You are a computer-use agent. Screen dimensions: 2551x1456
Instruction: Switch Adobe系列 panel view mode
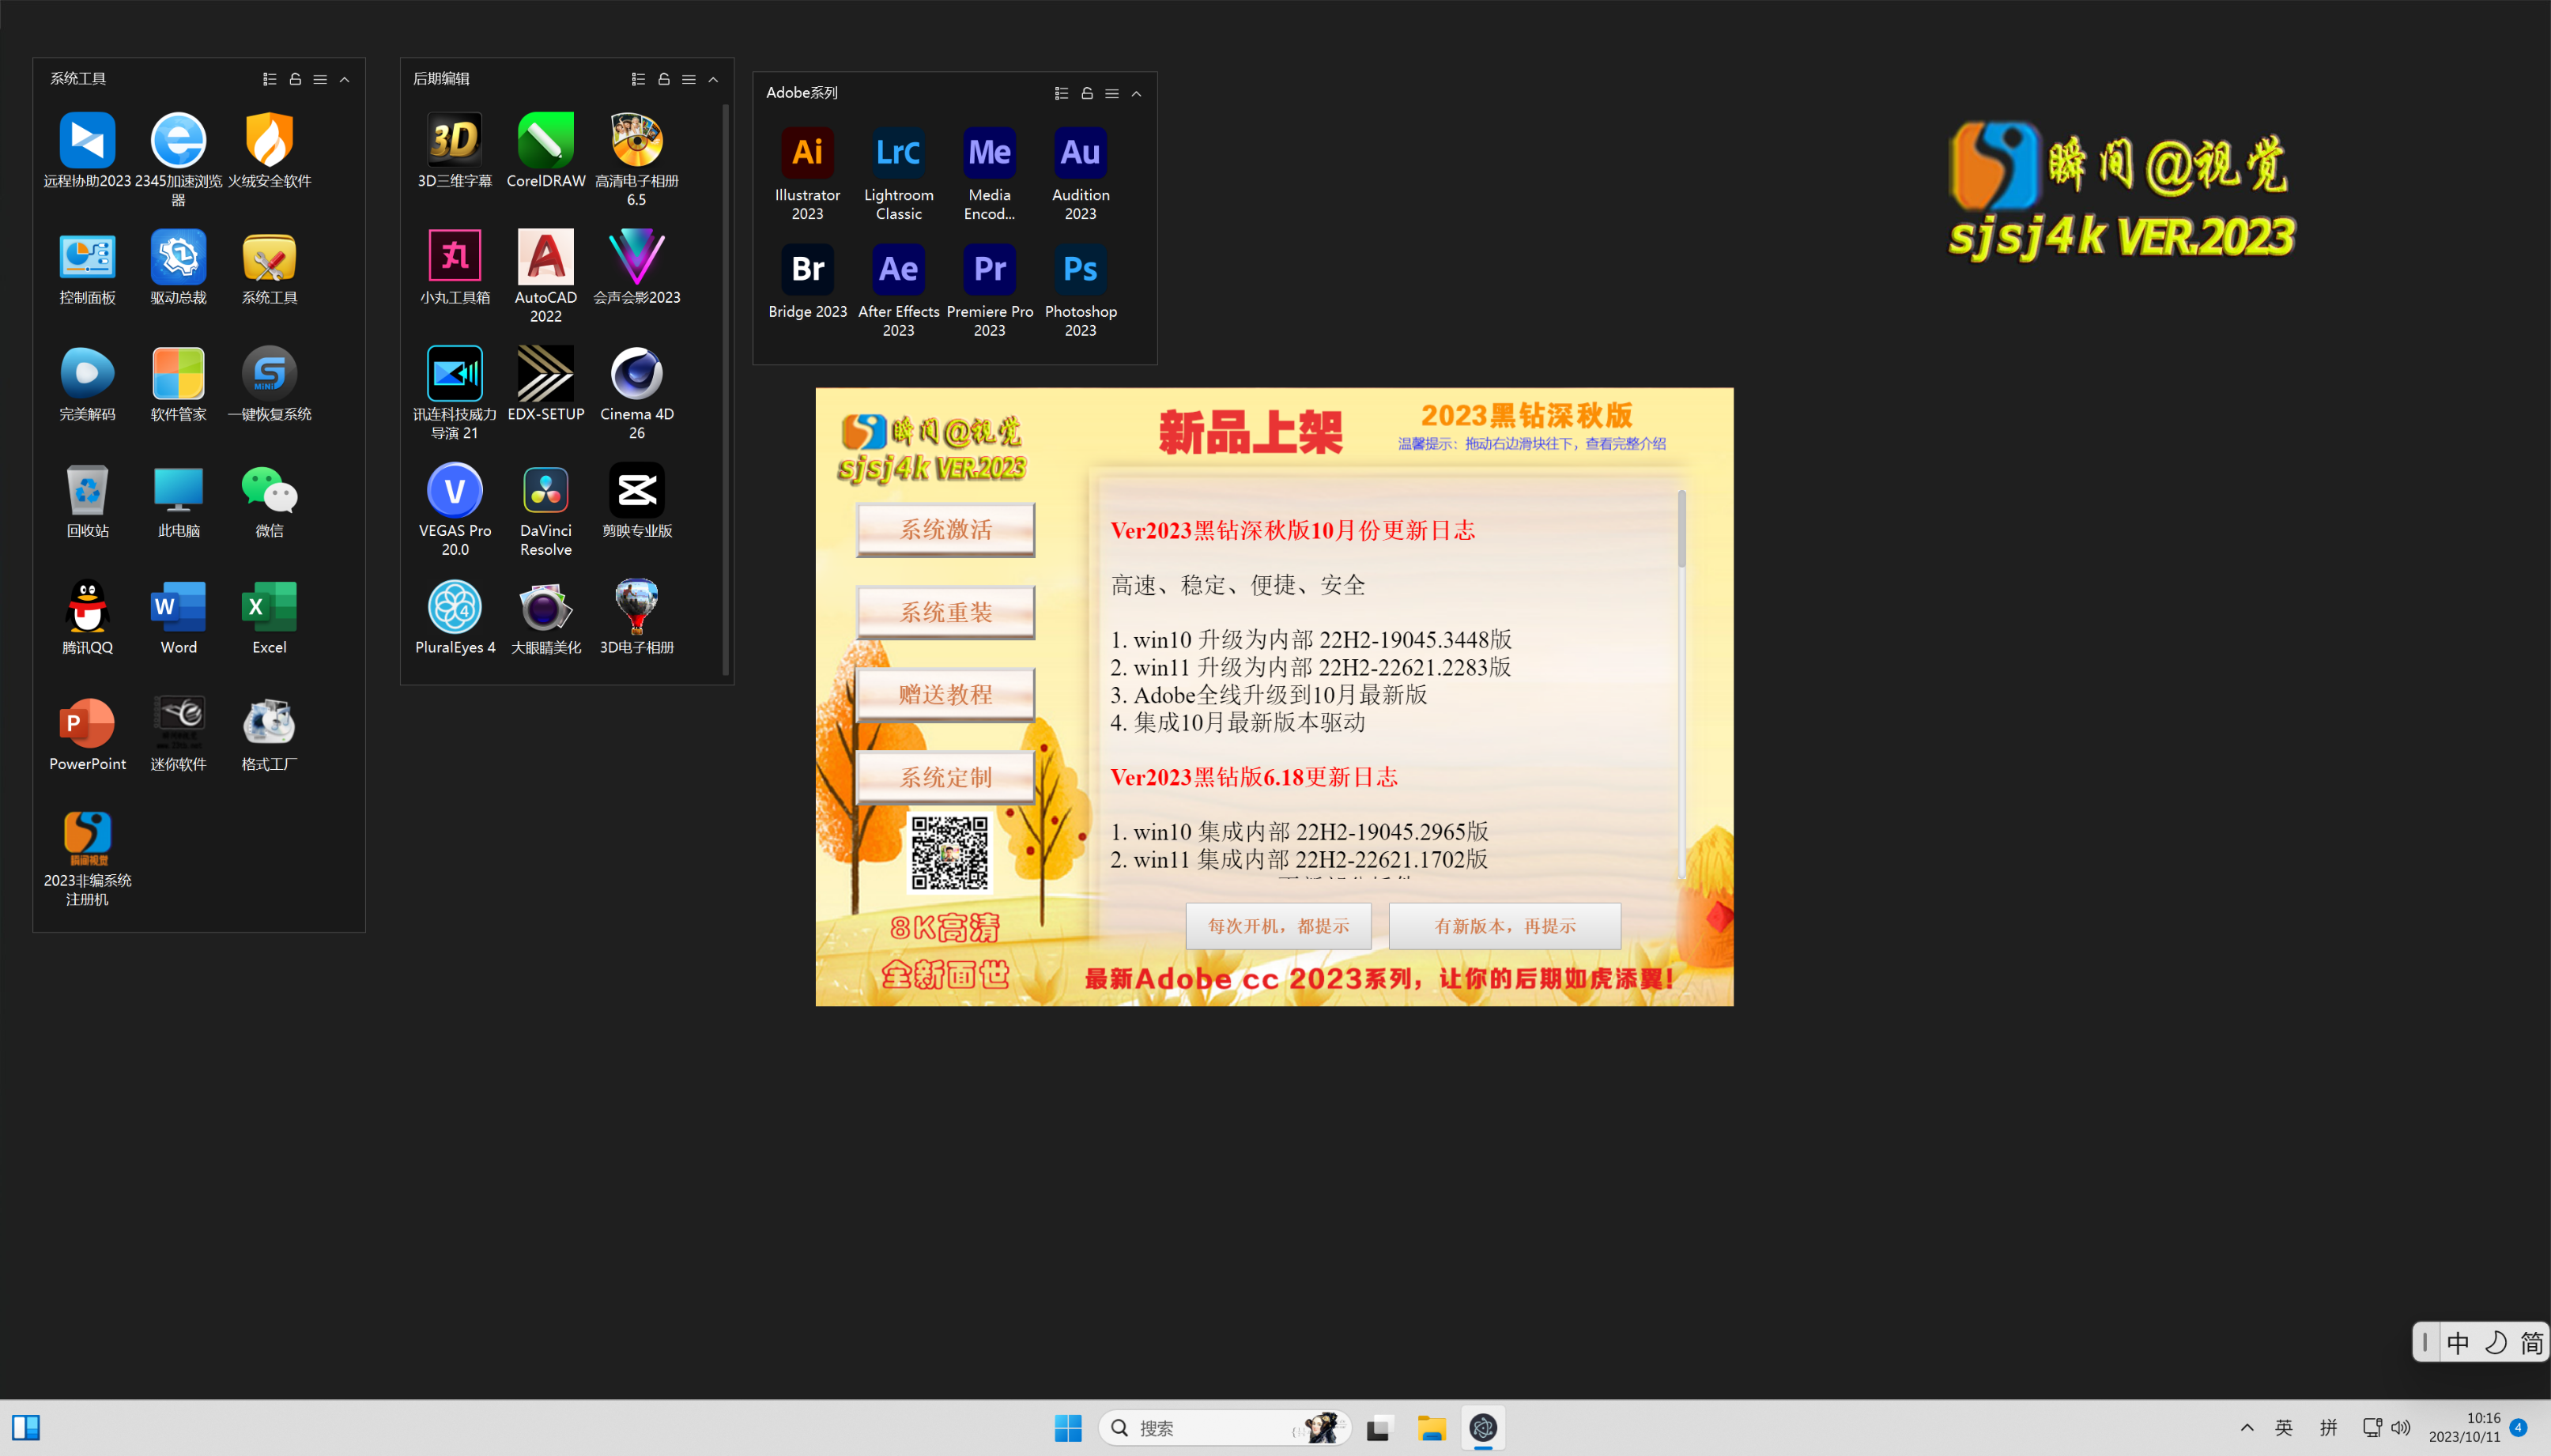[1062, 93]
